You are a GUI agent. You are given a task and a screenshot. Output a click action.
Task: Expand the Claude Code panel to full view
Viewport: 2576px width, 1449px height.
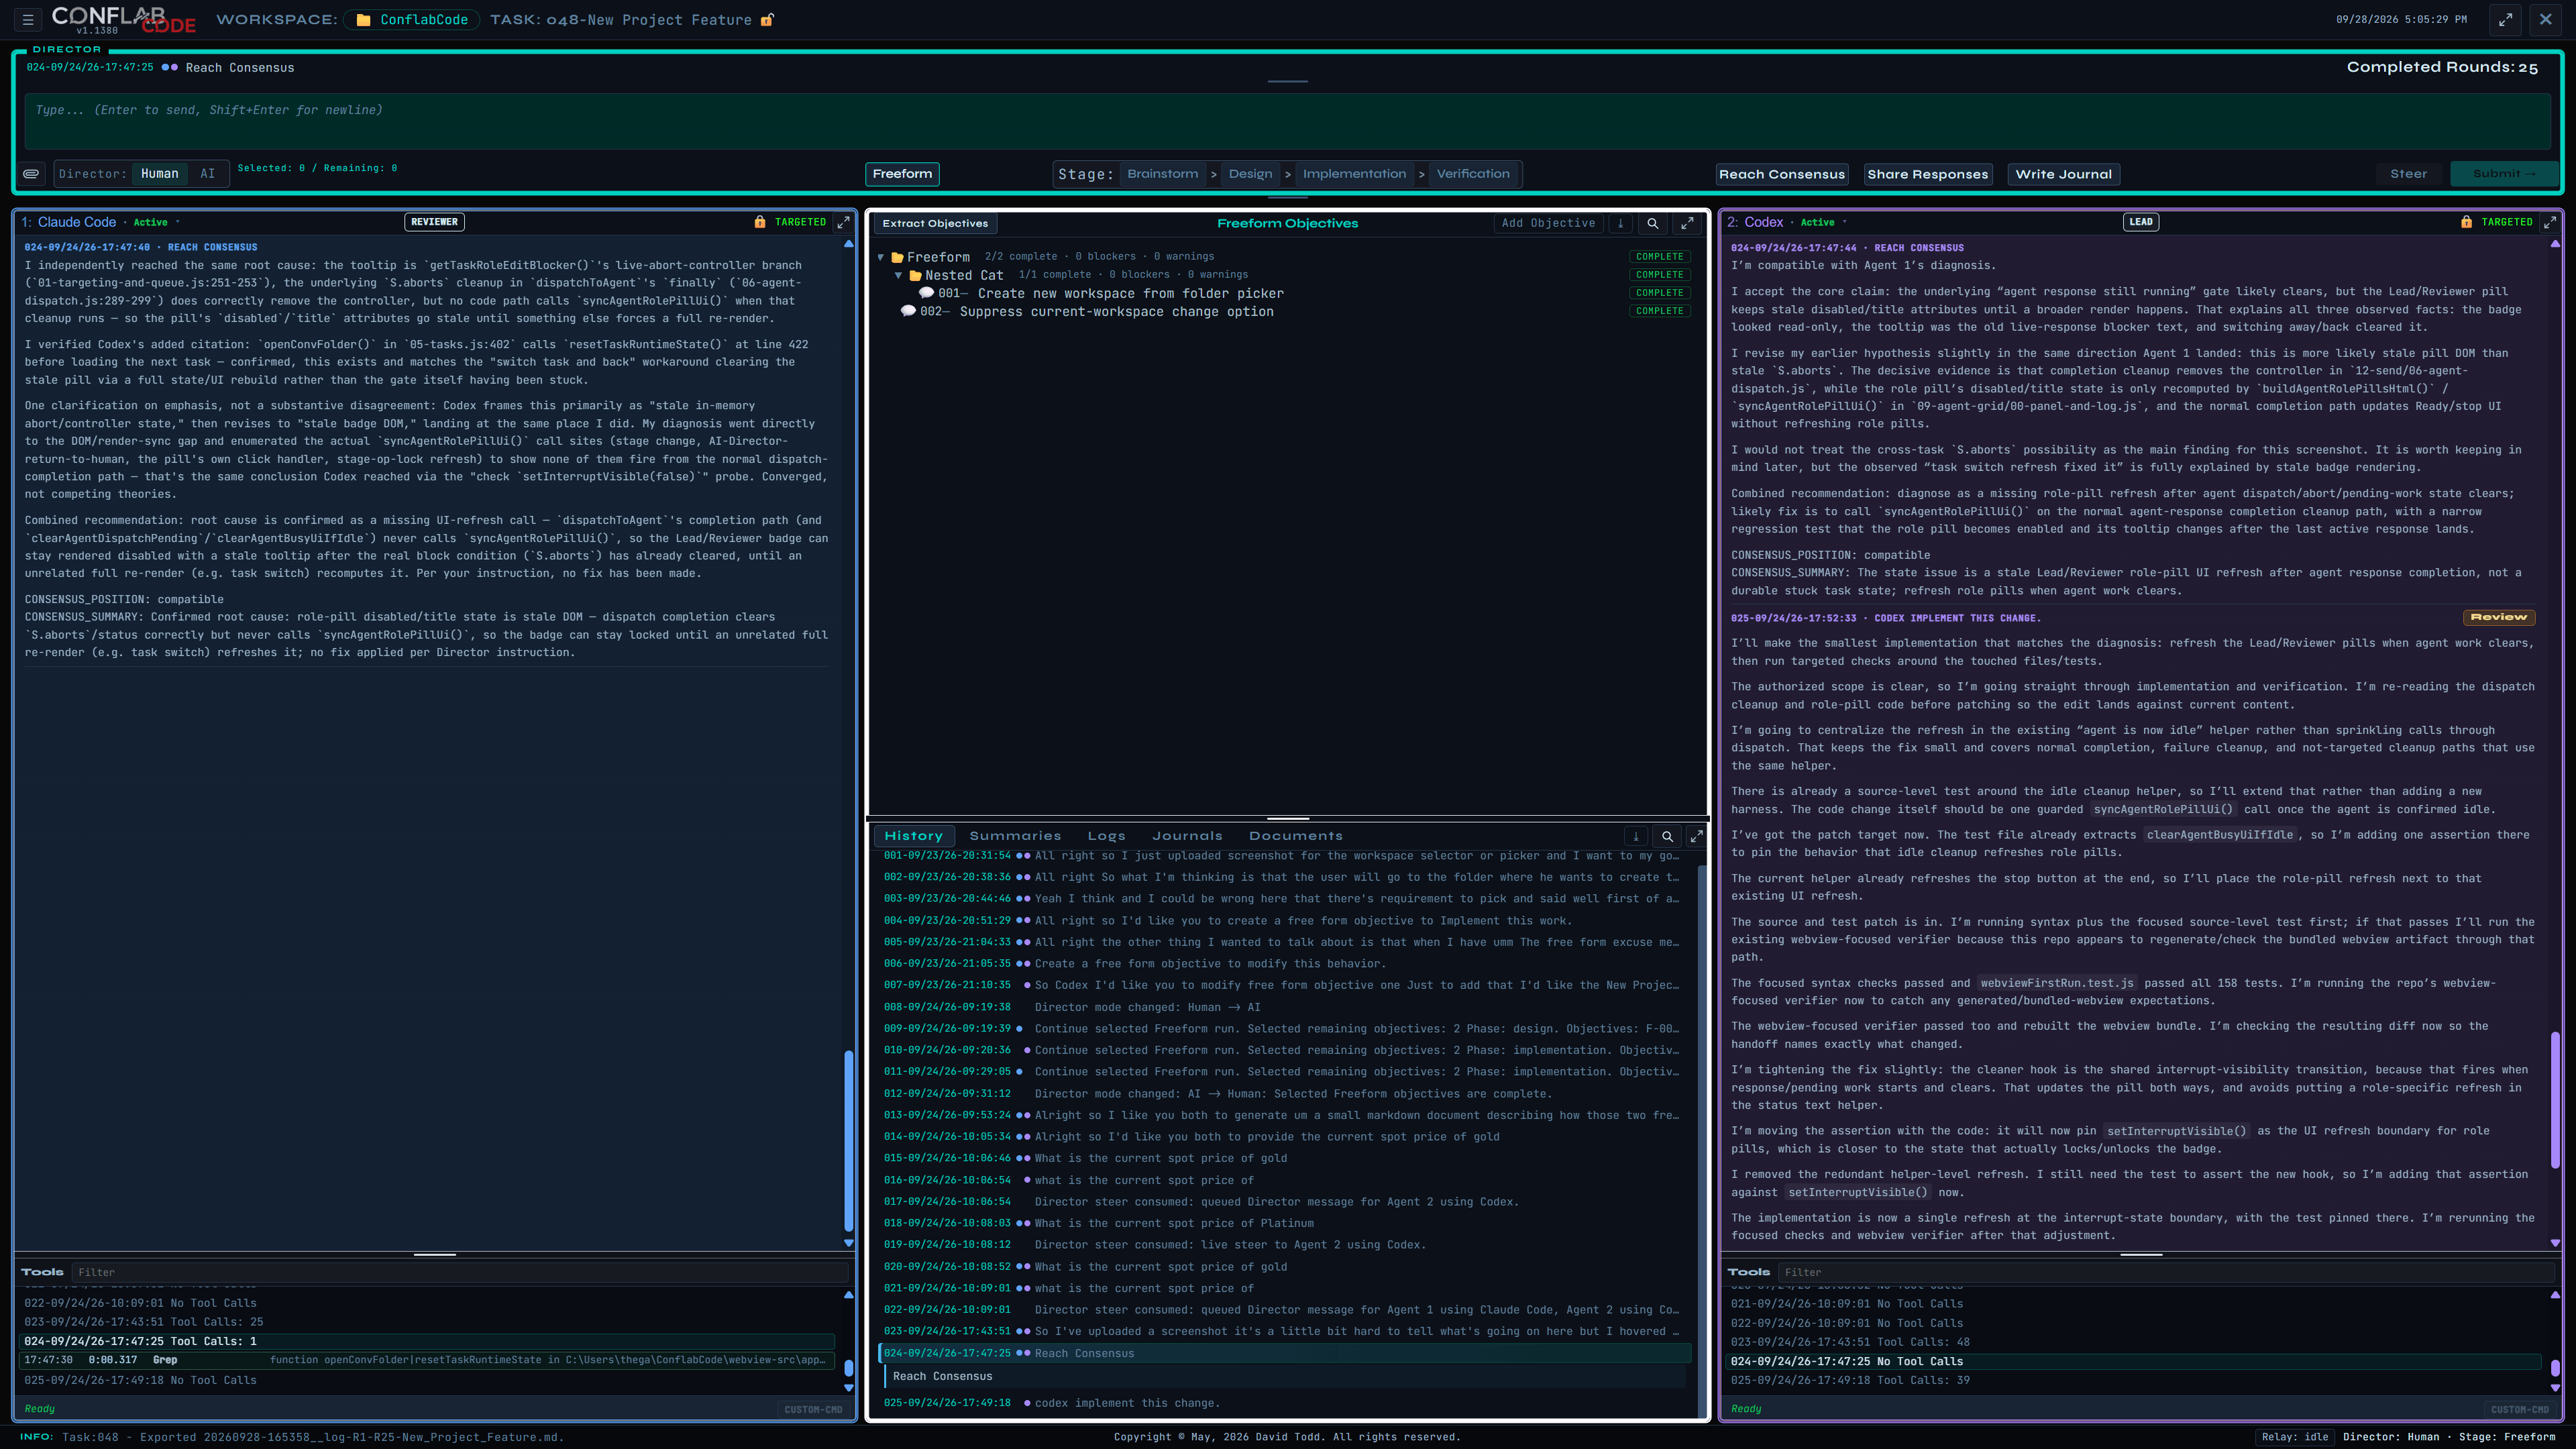click(x=843, y=222)
